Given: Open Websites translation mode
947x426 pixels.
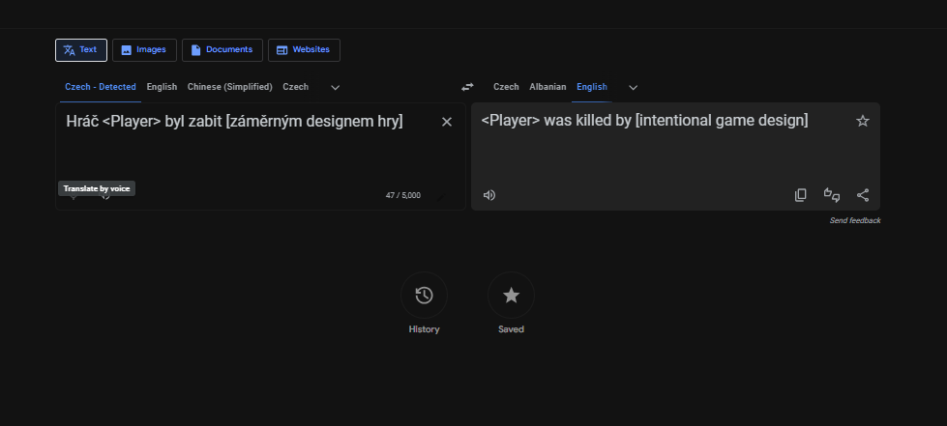Looking at the screenshot, I should pos(304,49).
